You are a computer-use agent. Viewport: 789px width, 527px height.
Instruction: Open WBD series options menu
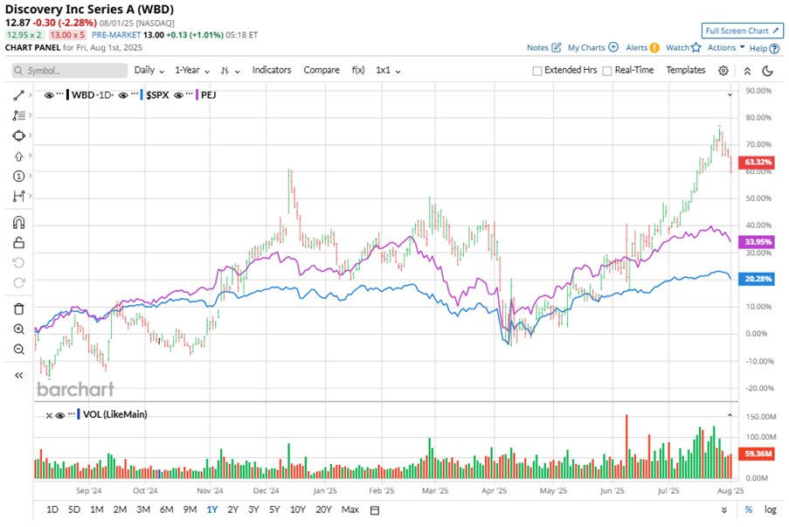pyautogui.click(x=60, y=94)
